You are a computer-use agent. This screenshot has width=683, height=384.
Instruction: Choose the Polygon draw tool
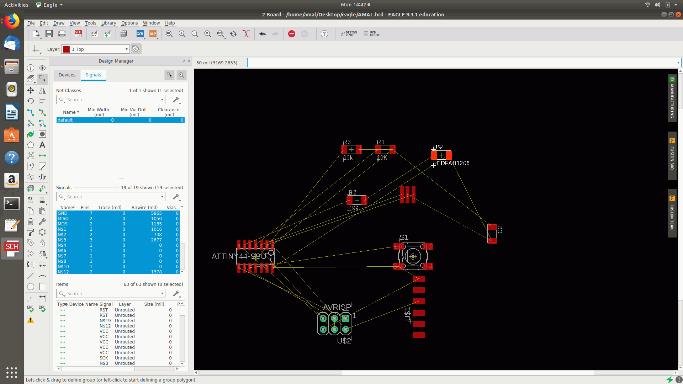(31, 145)
